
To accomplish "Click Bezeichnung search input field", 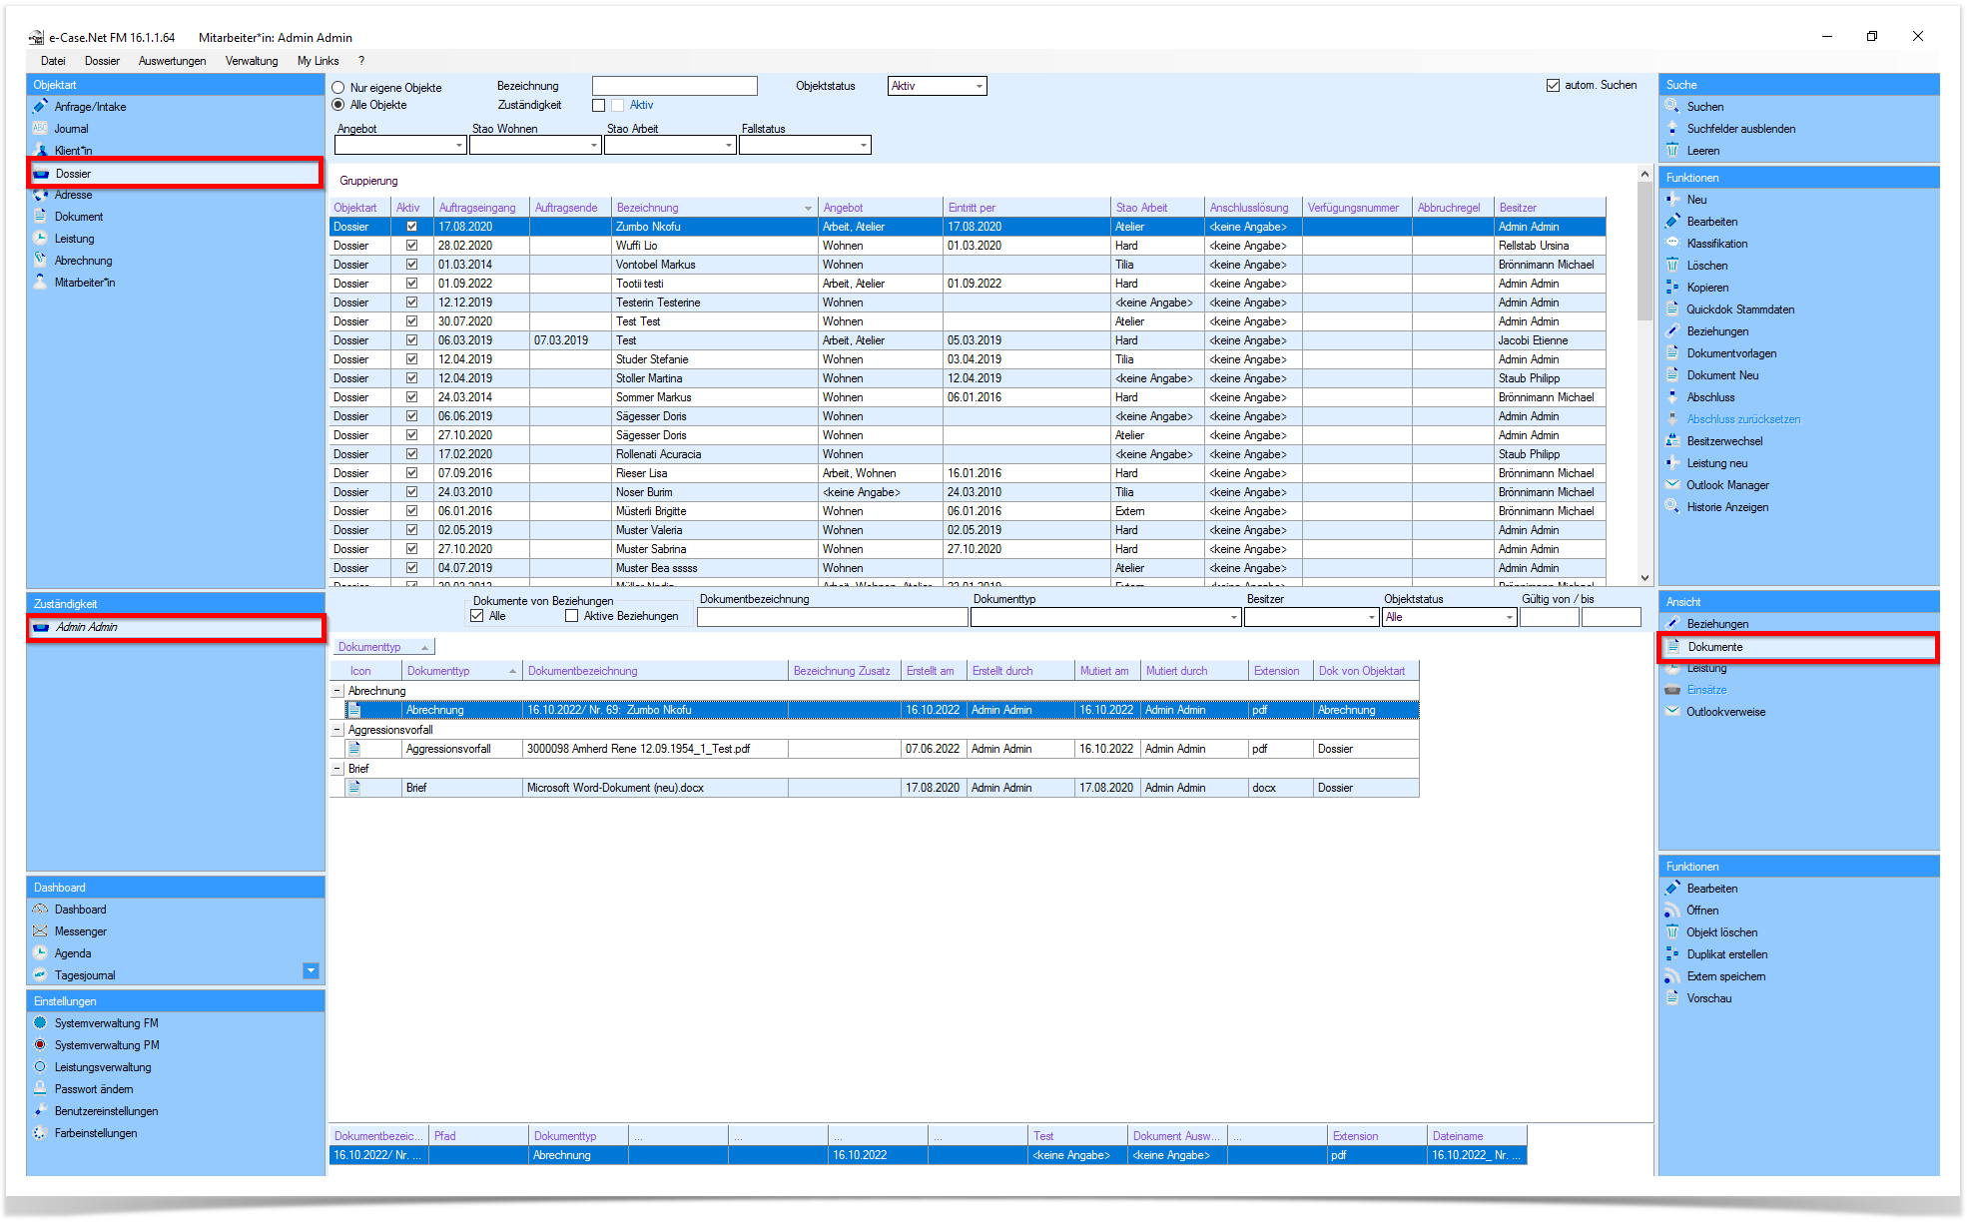I will pos(675,87).
